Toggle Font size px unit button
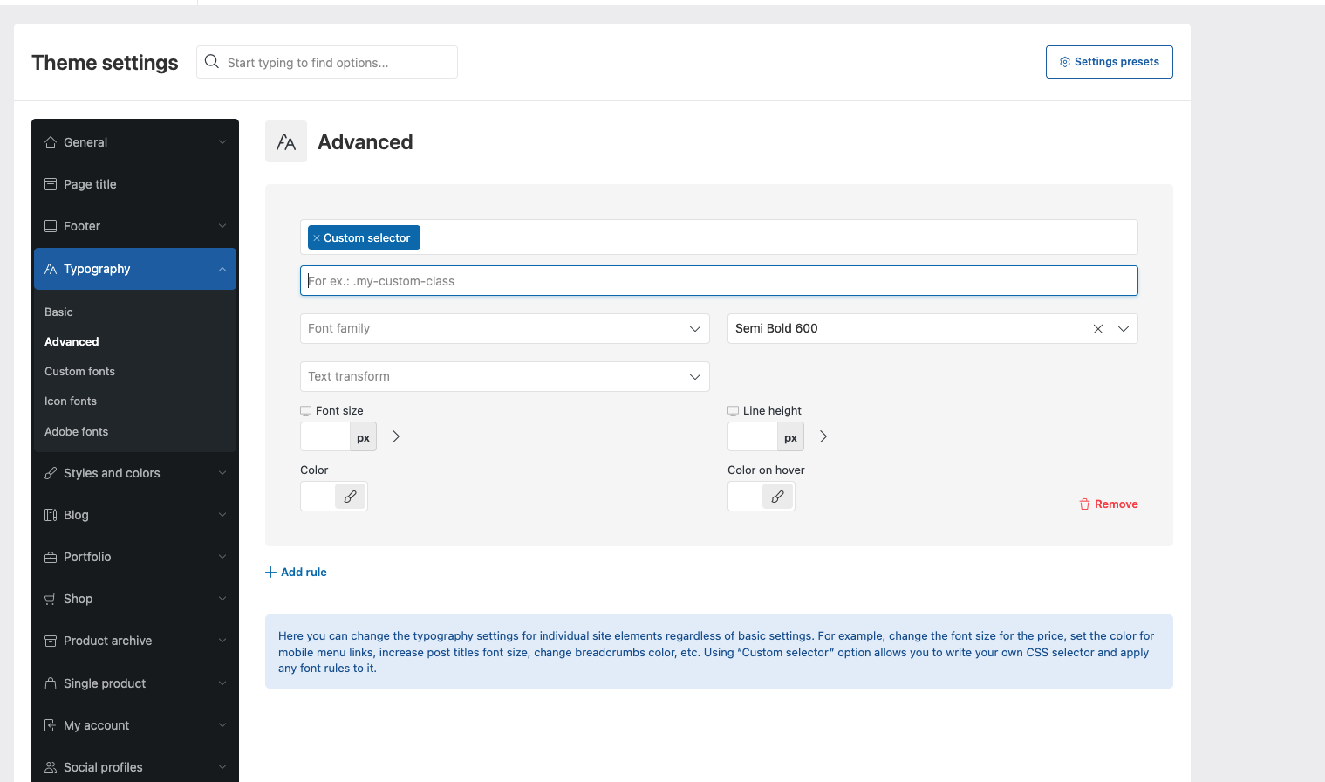This screenshot has width=1325, height=782. click(x=363, y=437)
